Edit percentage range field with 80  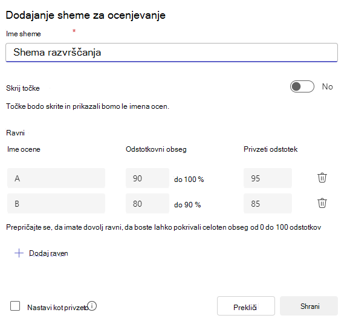click(x=148, y=204)
